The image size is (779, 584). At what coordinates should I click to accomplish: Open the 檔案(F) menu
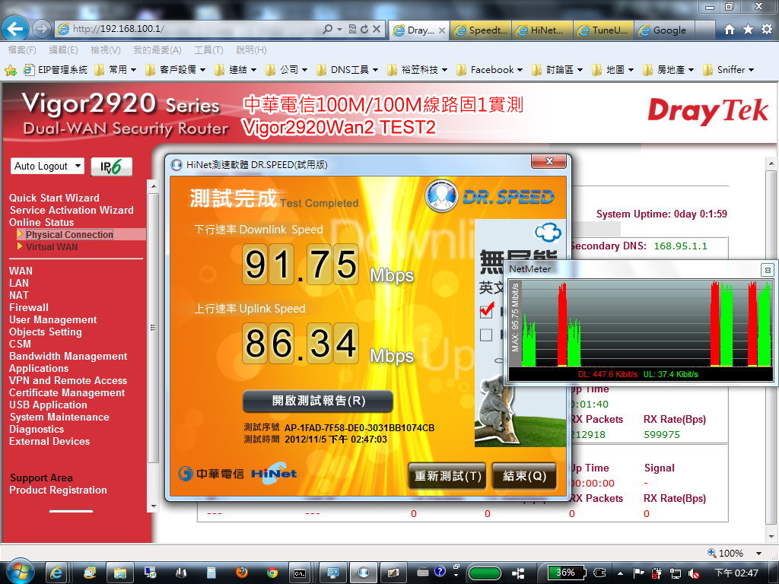click(22, 50)
